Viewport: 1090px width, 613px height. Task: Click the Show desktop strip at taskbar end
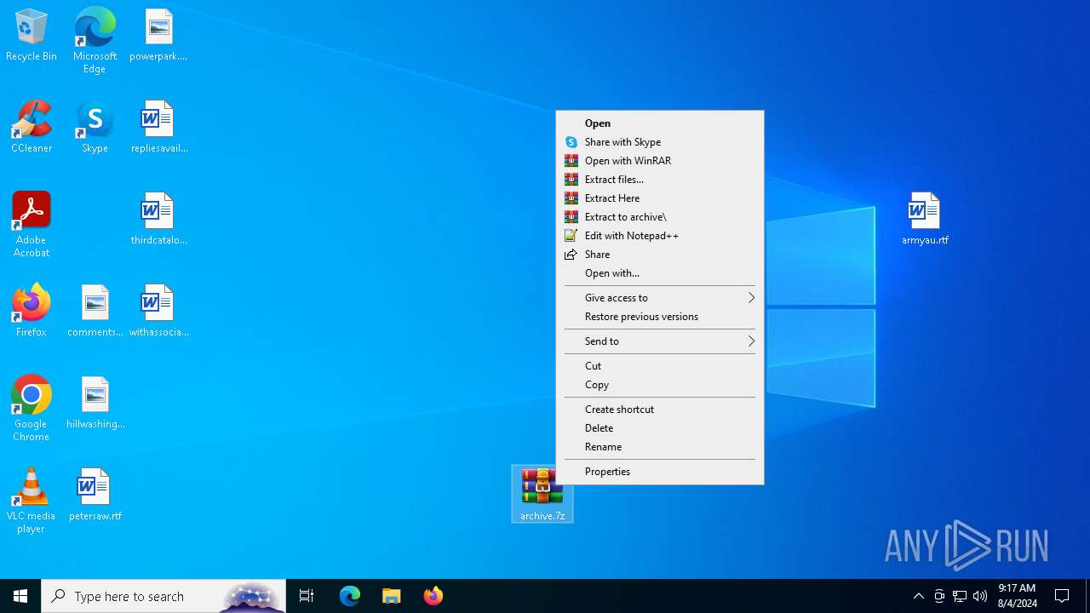[x=1087, y=596]
